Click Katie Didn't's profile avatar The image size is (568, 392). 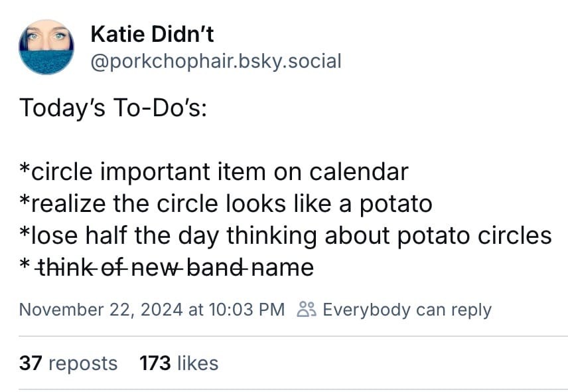tap(46, 47)
